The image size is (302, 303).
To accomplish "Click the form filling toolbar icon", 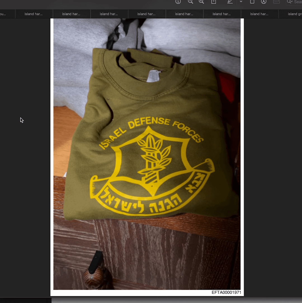I will point(277,2).
